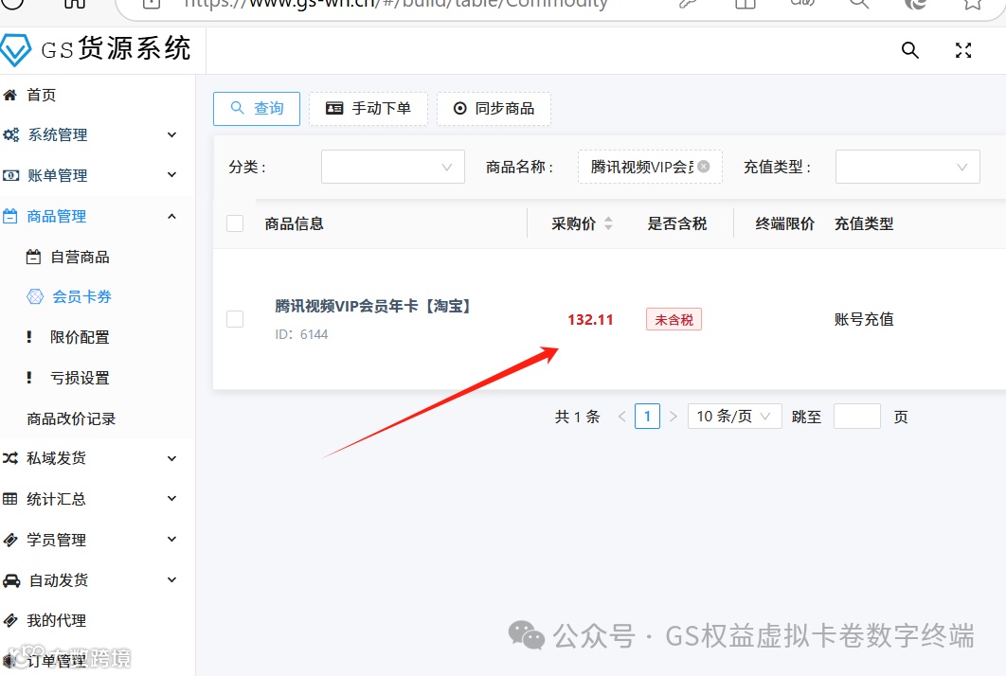The width and height of the screenshot is (1006, 676).
Task: Click the polygon icon beside 会员卡券
Action: point(35,296)
